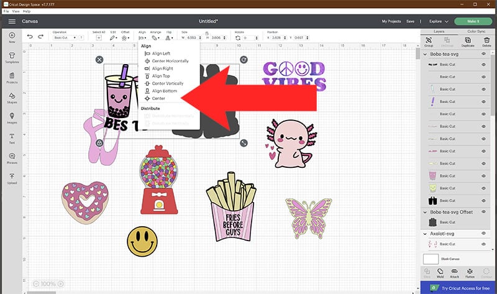
Task: Collapse the Boba-tea-svg layer group
Action: pyautogui.click(x=425, y=54)
